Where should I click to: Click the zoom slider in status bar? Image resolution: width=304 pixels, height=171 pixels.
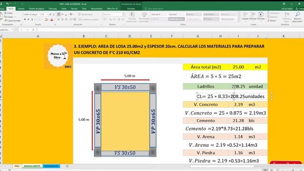293,170
